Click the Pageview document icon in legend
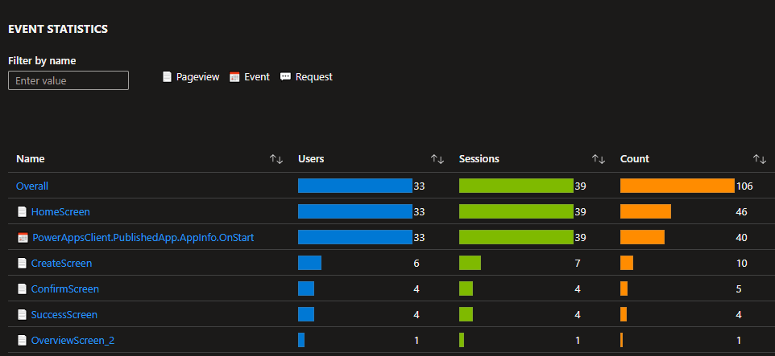This screenshot has height=356, width=775. (x=167, y=77)
